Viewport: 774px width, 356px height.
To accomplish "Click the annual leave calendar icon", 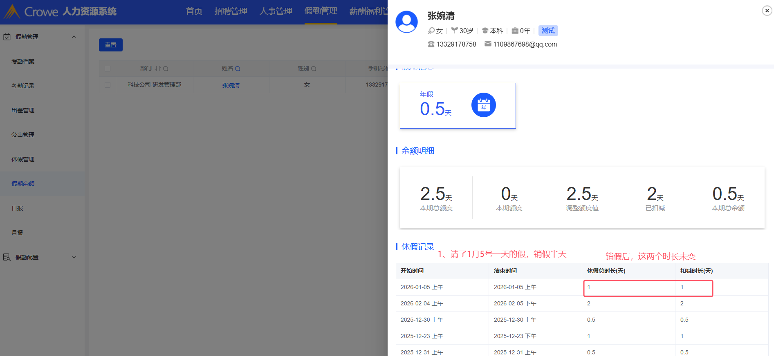I will [483, 105].
